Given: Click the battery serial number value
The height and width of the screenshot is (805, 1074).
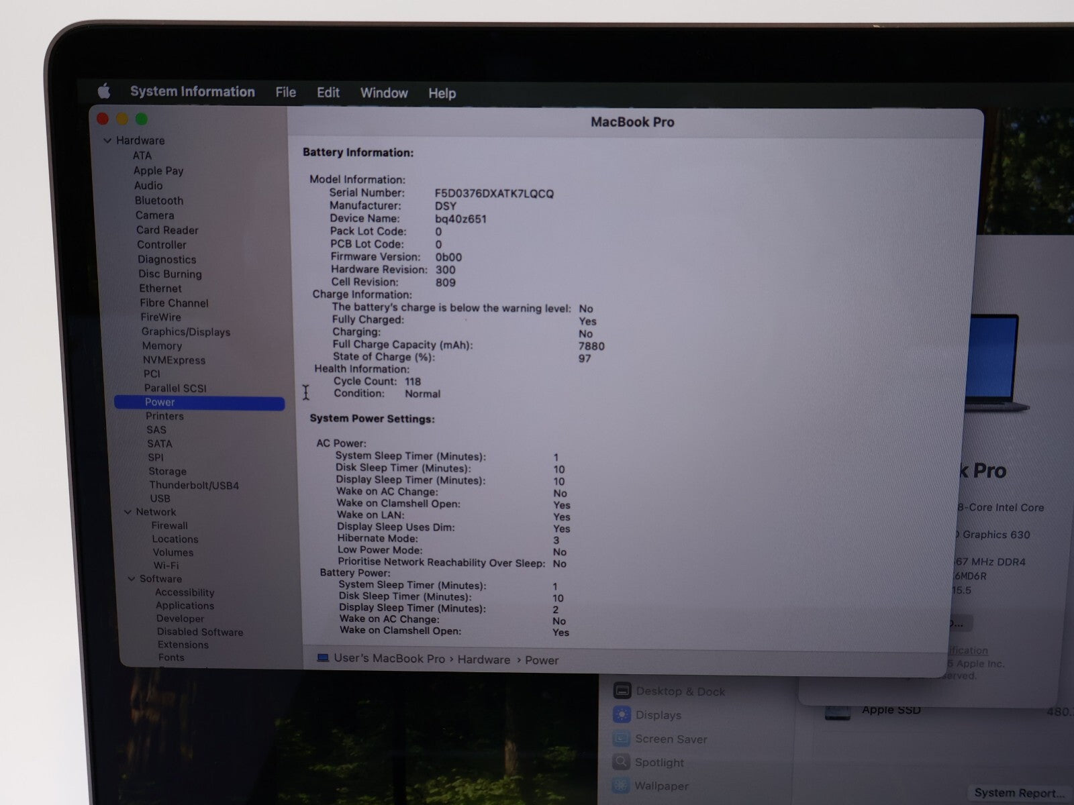Looking at the screenshot, I should pyautogui.click(x=494, y=194).
